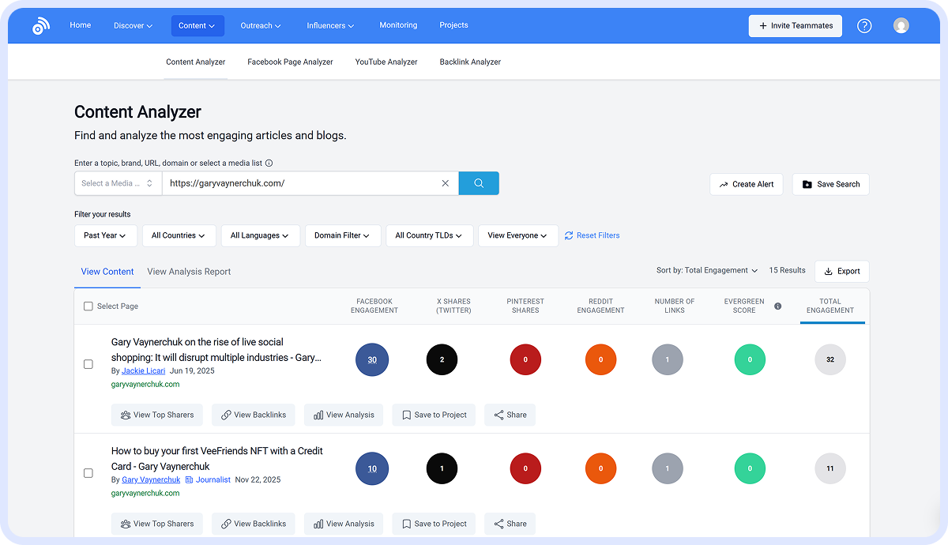Check the VeeFriends NFT article checkbox

88,473
